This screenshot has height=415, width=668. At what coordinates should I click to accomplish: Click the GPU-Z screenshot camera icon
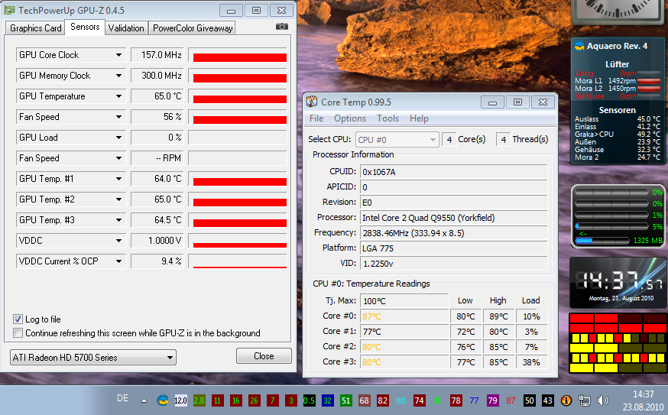[281, 27]
